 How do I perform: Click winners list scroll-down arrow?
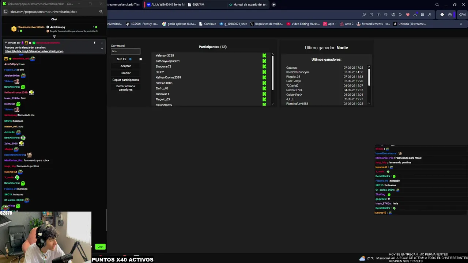tap(369, 103)
